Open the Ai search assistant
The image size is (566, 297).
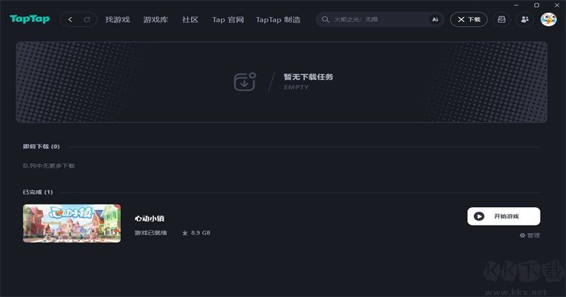[435, 20]
